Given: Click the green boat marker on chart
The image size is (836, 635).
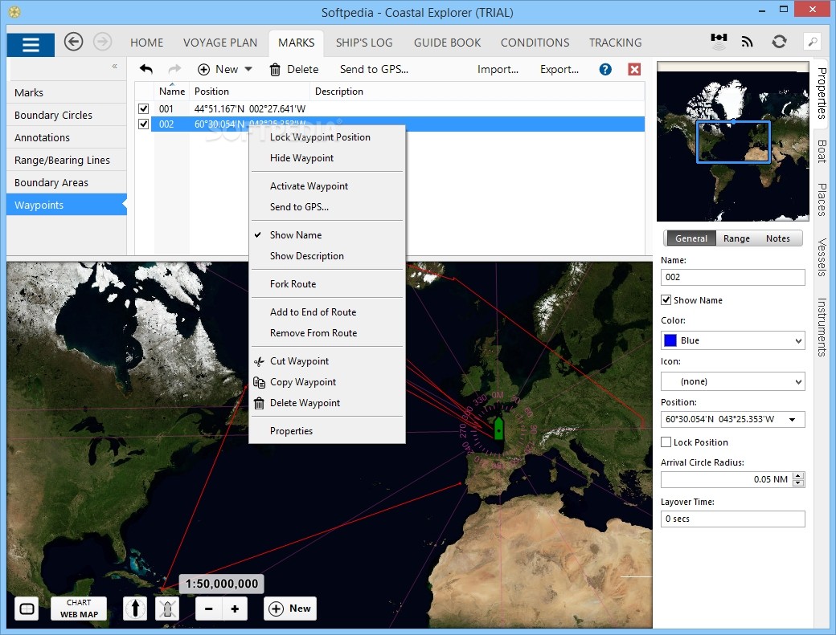Looking at the screenshot, I should click(x=498, y=428).
